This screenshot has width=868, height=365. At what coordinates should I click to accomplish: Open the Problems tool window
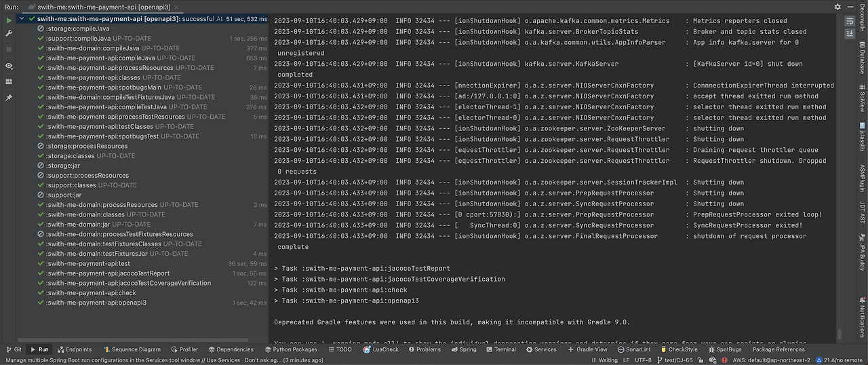[x=423, y=349]
